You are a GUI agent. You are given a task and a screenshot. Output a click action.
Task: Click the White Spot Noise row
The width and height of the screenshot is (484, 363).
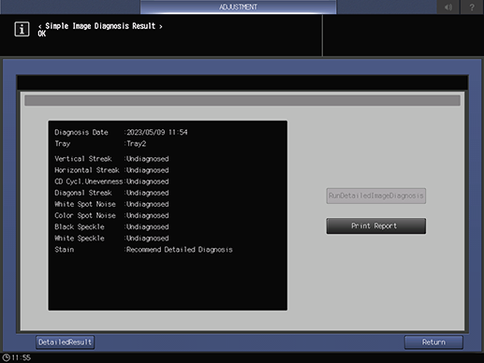click(111, 204)
